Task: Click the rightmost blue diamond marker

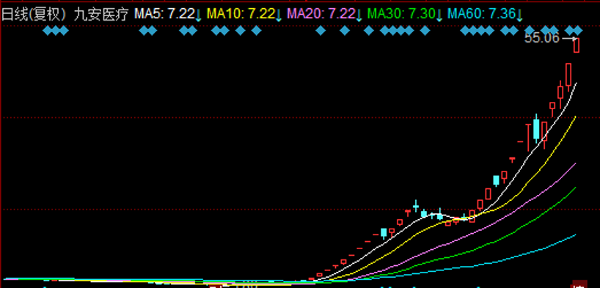Action: 578,30
